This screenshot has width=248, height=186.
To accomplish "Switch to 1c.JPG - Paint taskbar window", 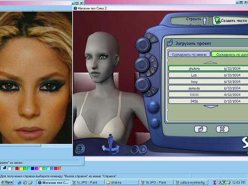I will click(x=88, y=183).
